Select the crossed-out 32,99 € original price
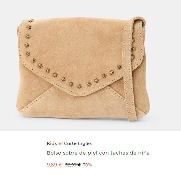The image size is (181, 184). [x=73, y=165]
